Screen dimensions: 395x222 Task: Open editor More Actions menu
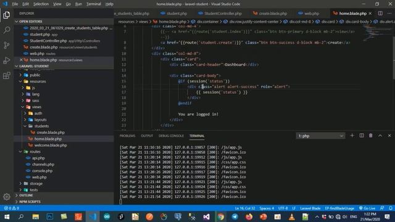click(x=389, y=14)
